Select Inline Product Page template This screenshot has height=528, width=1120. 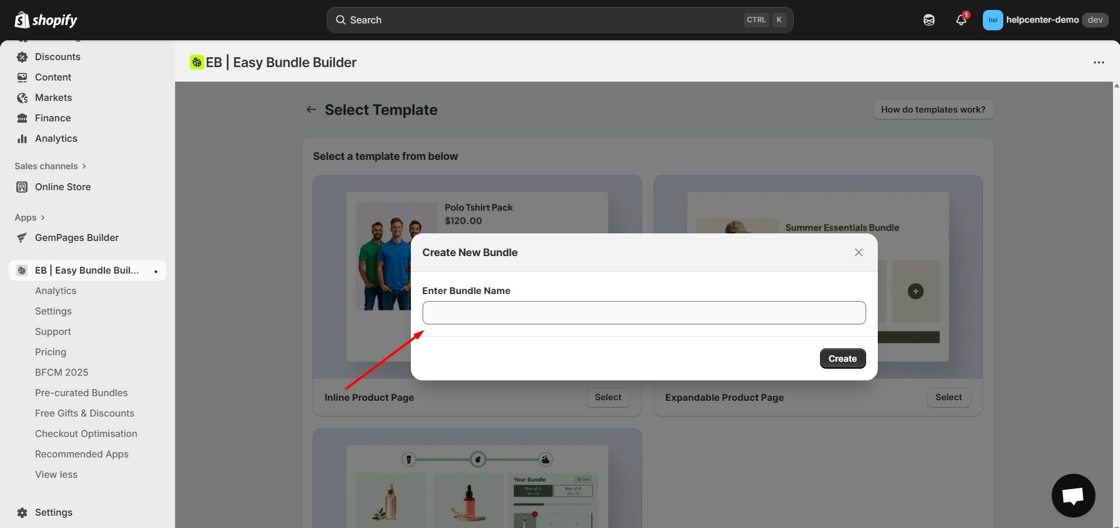(x=608, y=397)
